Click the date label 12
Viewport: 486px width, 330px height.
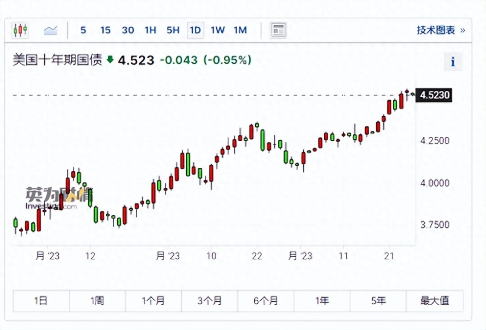pos(90,256)
